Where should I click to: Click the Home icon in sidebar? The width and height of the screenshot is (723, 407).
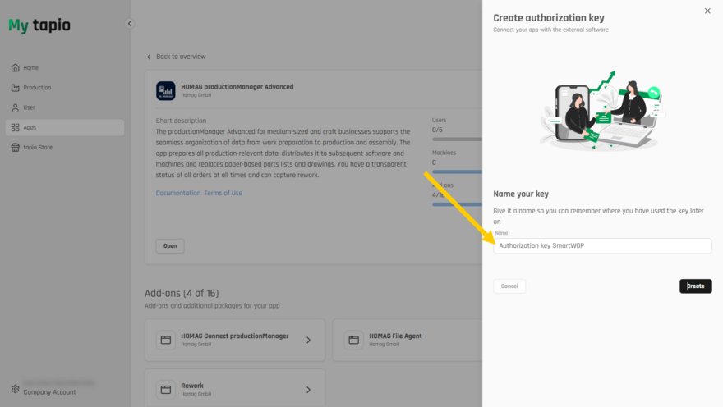click(16, 67)
